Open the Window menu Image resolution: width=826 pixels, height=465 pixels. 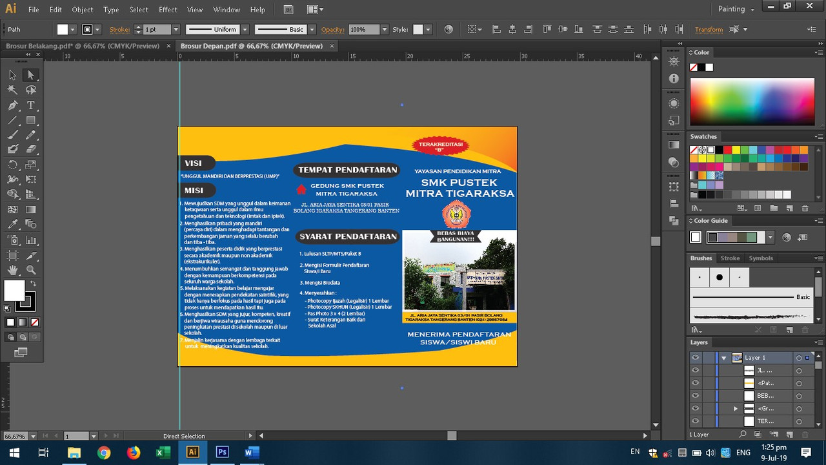[227, 10]
